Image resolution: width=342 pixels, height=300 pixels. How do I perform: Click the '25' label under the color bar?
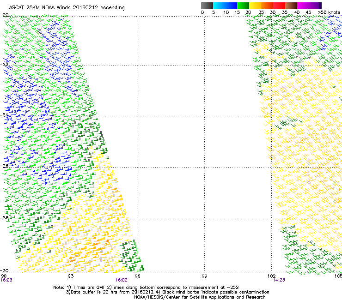coord(261,12)
